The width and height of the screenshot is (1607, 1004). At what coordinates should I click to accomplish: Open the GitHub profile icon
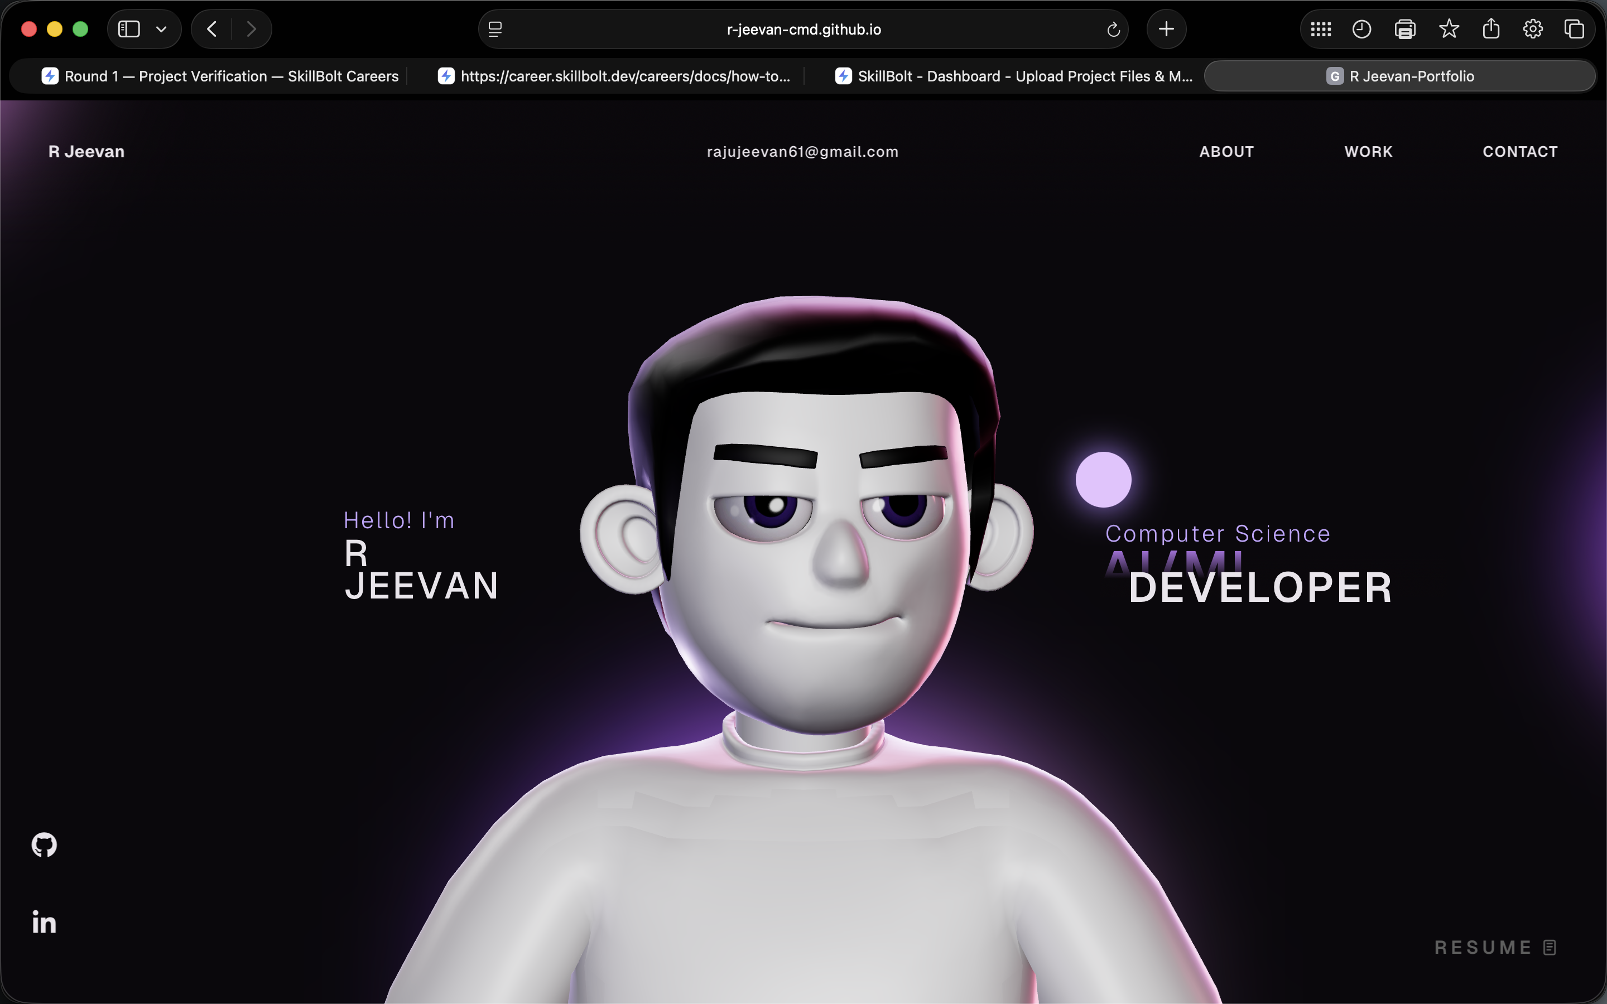click(x=45, y=844)
